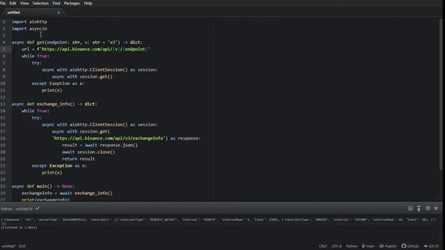Open the View menu

[24, 3]
